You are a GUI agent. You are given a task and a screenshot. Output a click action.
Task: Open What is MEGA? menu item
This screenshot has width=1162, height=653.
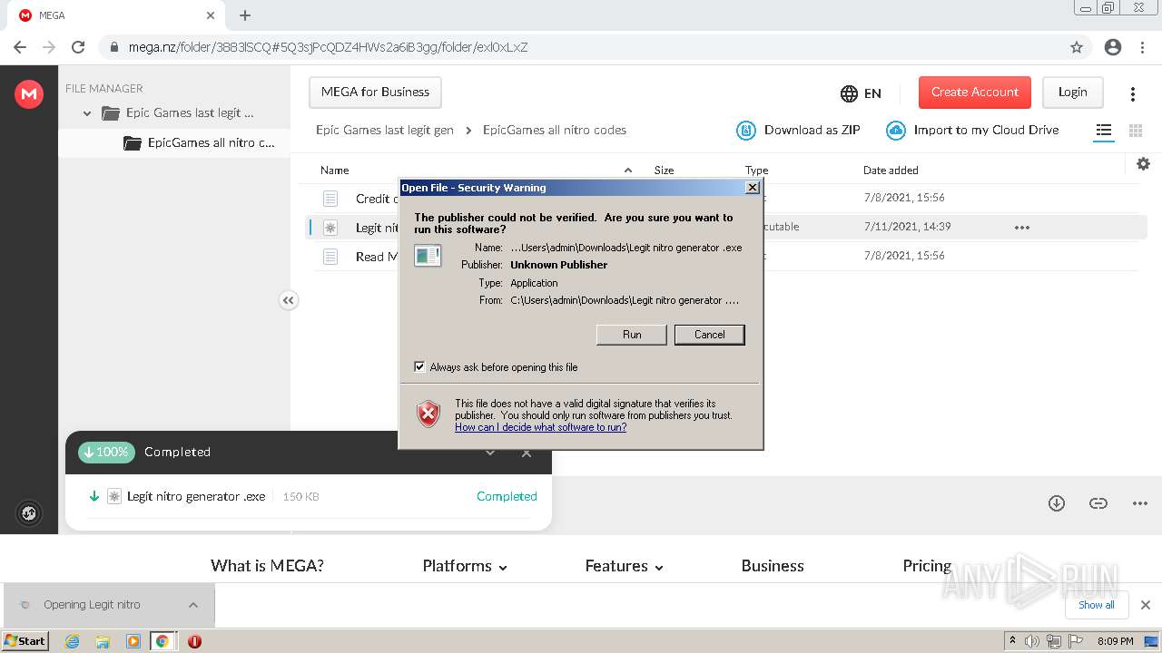click(x=267, y=566)
